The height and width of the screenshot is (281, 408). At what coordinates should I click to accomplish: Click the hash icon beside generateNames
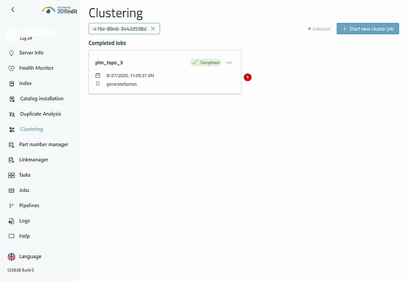[98, 84]
